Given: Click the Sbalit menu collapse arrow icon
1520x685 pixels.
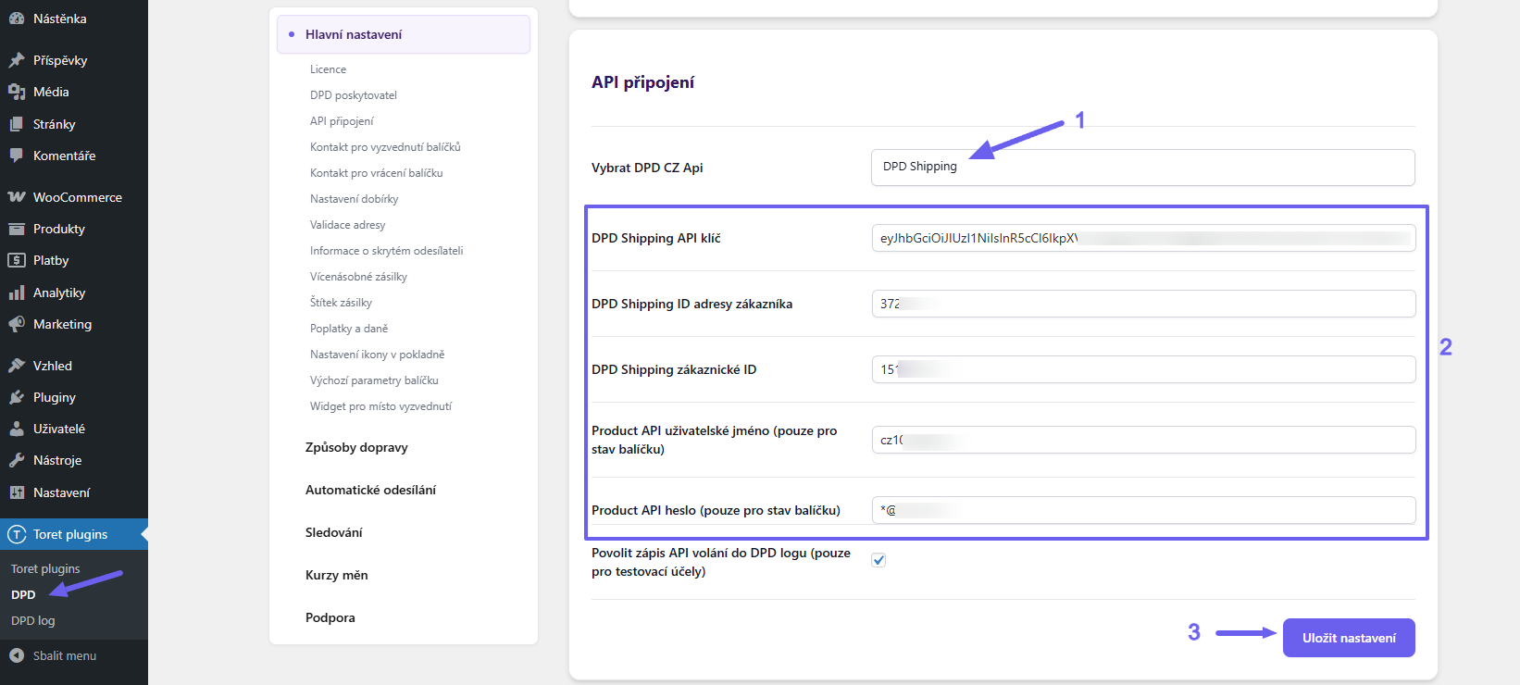Looking at the screenshot, I should (x=17, y=655).
